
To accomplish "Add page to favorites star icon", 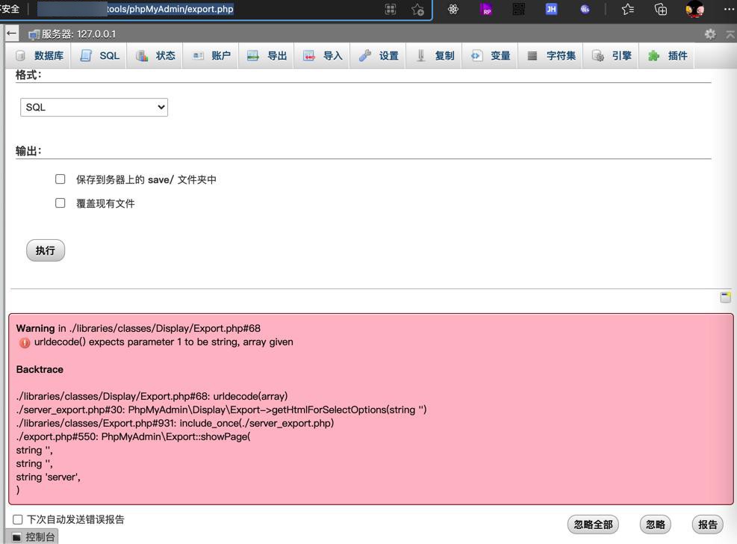I will (x=417, y=9).
